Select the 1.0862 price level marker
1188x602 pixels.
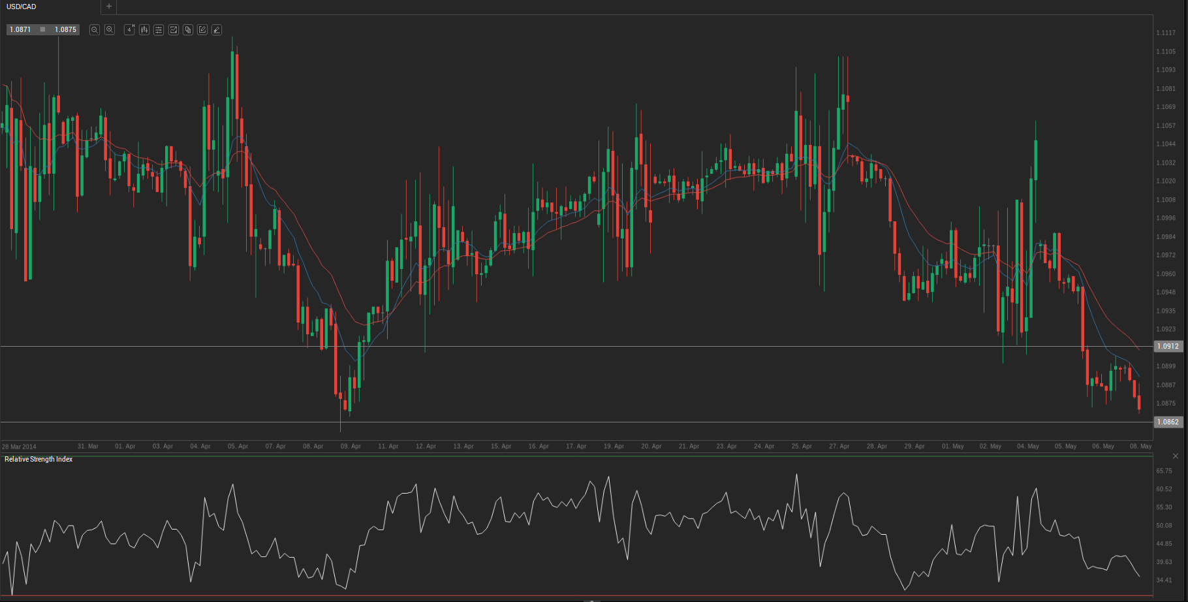1168,422
